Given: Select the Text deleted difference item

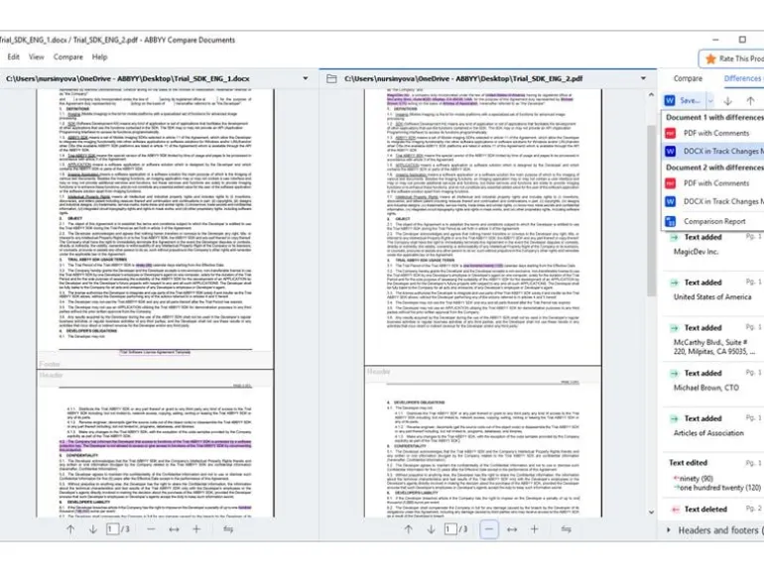Looking at the screenshot, I should pos(712,510).
